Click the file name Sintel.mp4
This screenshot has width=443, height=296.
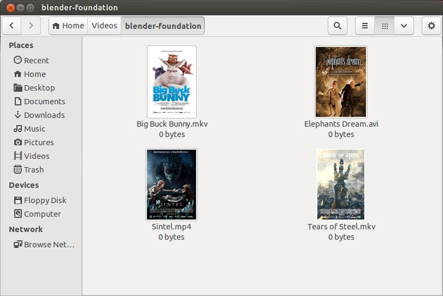pos(172,227)
